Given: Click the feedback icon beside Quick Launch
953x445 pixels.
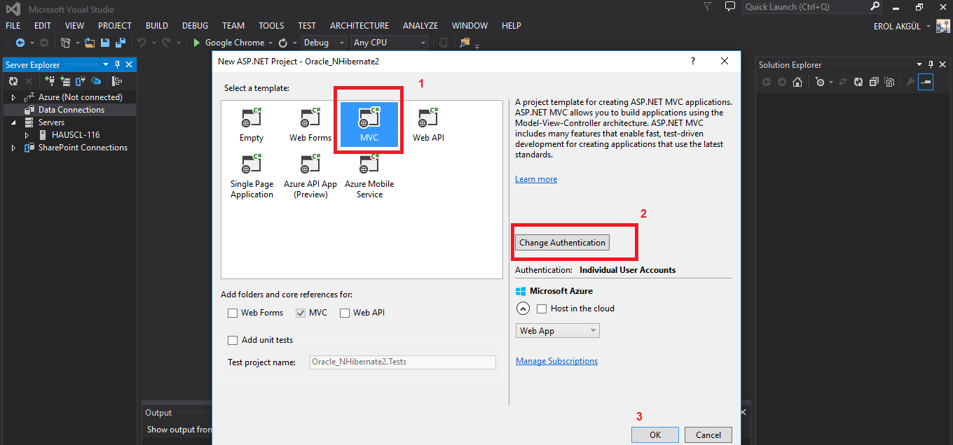Looking at the screenshot, I should [x=730, y=7].
